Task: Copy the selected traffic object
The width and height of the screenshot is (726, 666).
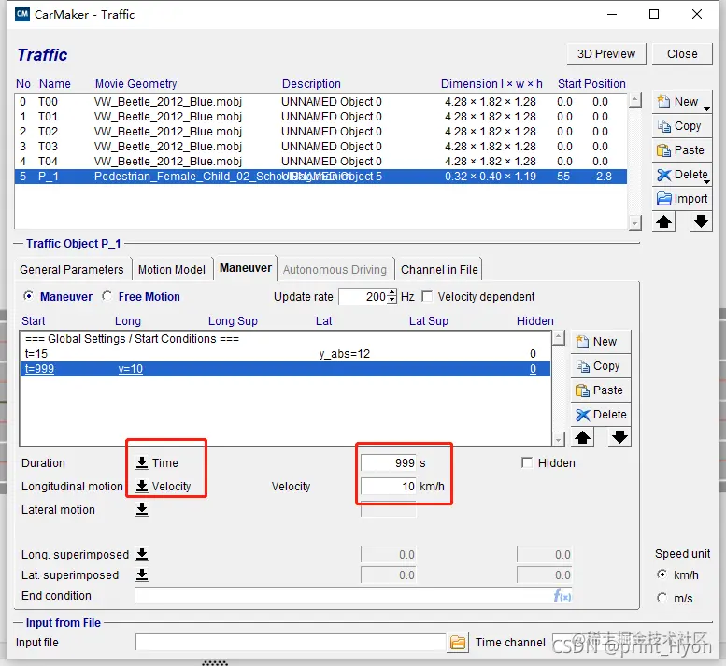Action: click(681, 126)
